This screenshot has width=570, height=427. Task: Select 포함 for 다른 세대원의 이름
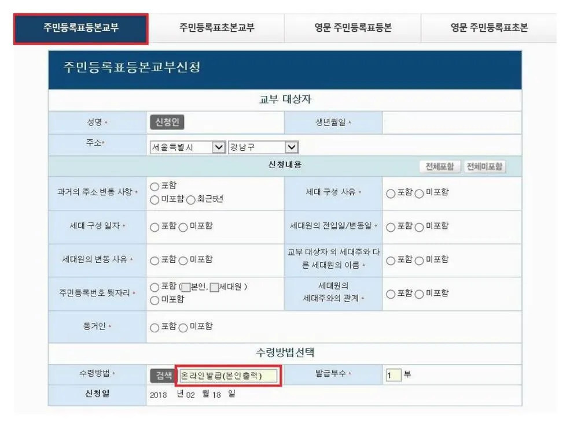pyautogui.click(x=391, y=261)
